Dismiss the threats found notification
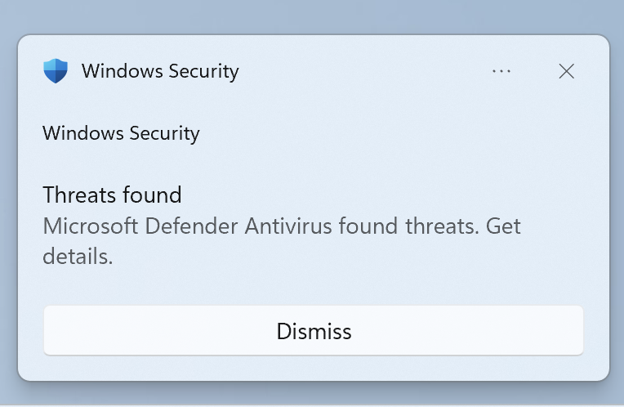The image size is (624, 407). [x=314, y=330]
